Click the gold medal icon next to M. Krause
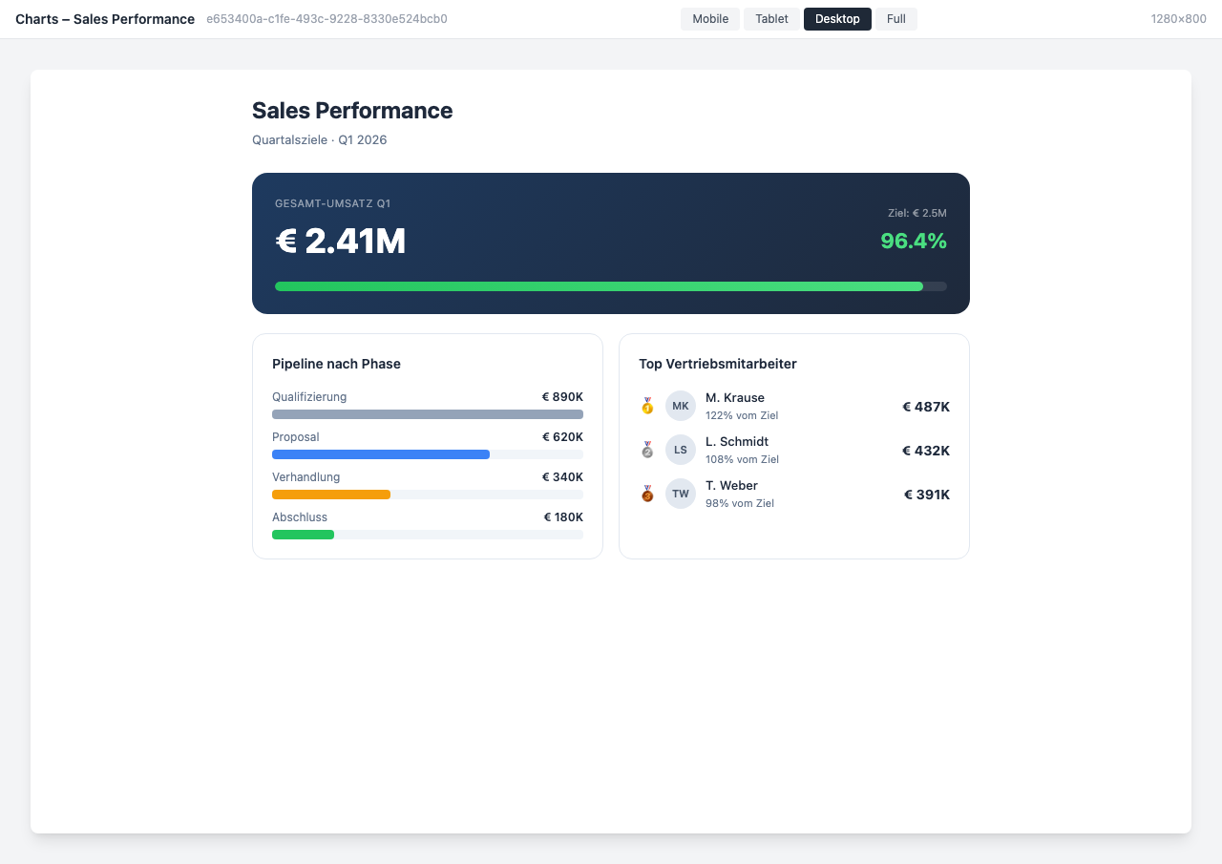Screen dimensions: 1222x864 [x=647, y=405]
